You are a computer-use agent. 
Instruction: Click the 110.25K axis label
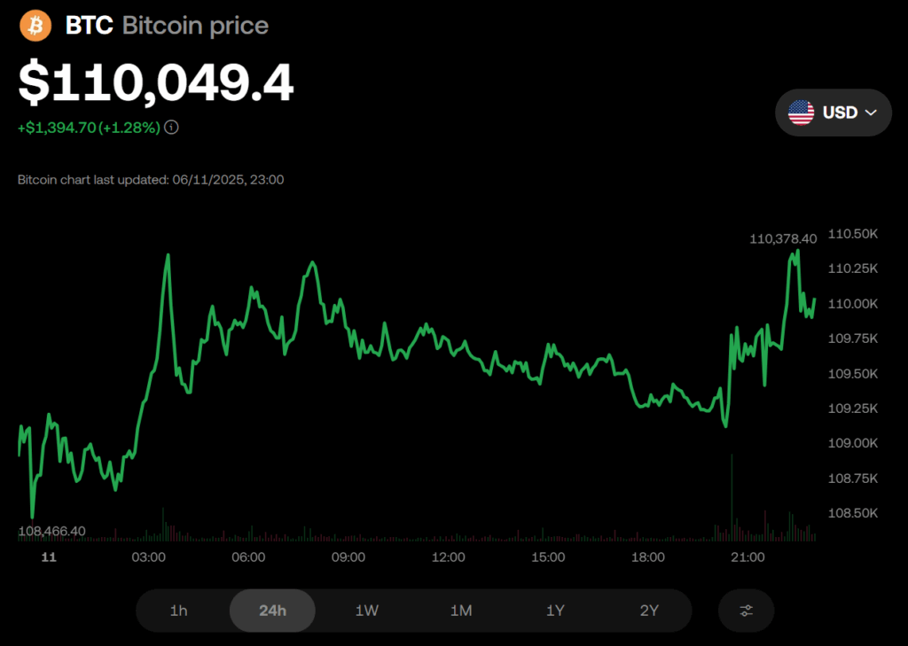[853, 269]
